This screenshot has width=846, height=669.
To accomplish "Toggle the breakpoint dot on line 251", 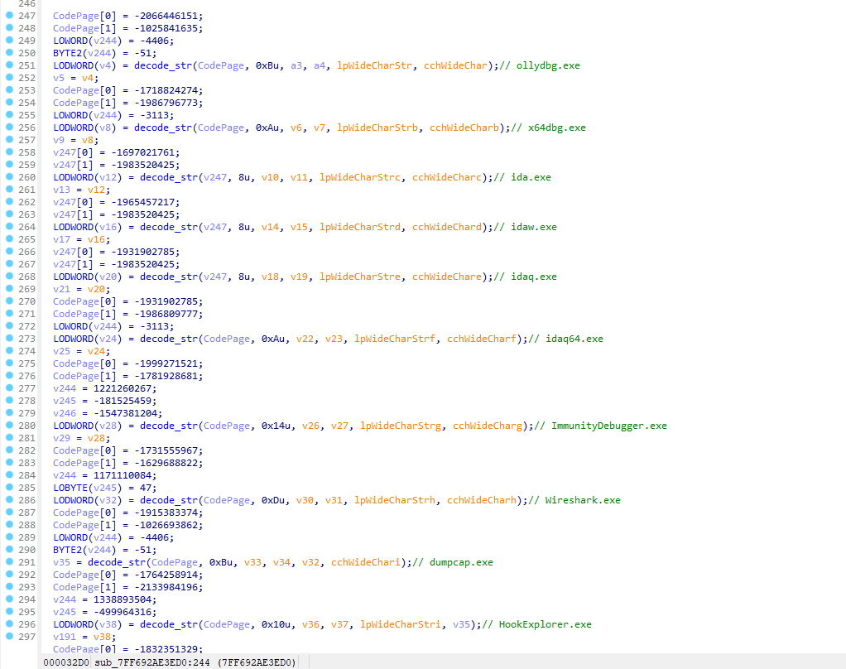I will [9, 65].
